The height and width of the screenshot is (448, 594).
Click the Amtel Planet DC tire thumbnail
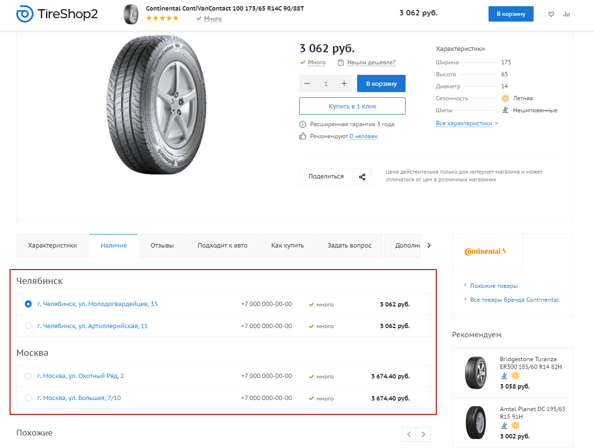coord(476,423)
